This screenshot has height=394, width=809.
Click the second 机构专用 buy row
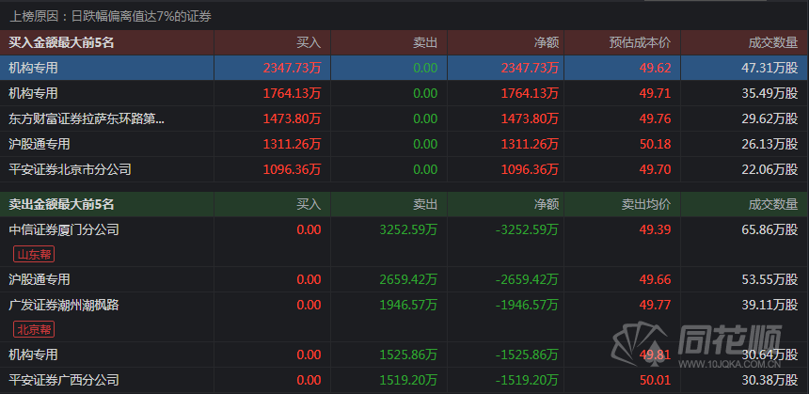click(404, 93)
